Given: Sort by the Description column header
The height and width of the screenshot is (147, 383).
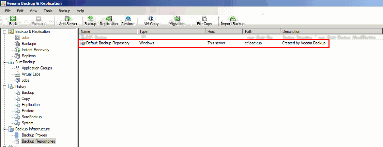Looking at the screenshot, I should point(331,31).
